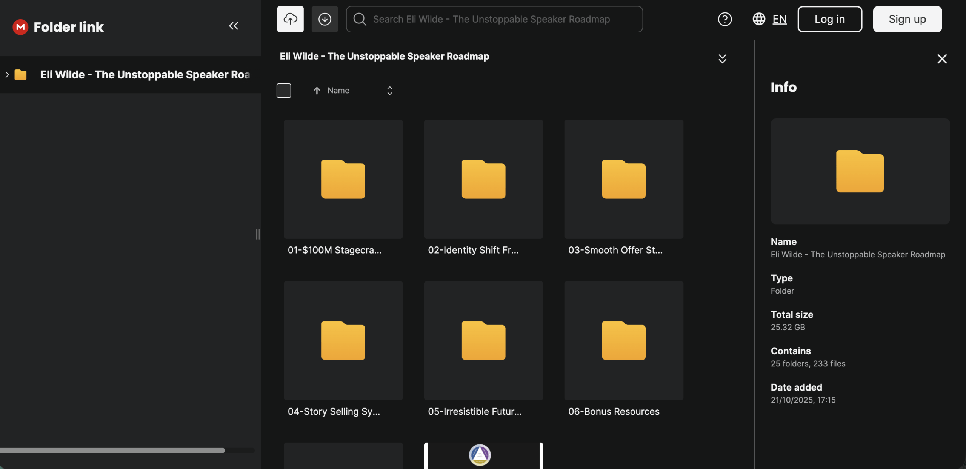This screenshot has width=966, height=469.
Task: Switch language via EN link
Action: pyautogui.click(x=780, y=19)
